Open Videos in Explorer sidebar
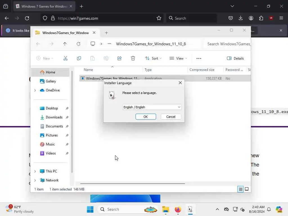The height and width of the screenshot is (216, 288). [50, 153]
